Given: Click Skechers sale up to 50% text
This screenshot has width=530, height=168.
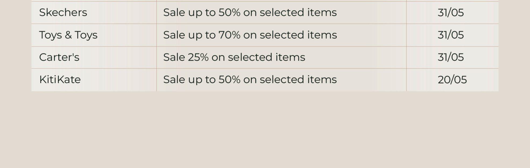Looking at the screenshot, I should [x=250, y=13].
